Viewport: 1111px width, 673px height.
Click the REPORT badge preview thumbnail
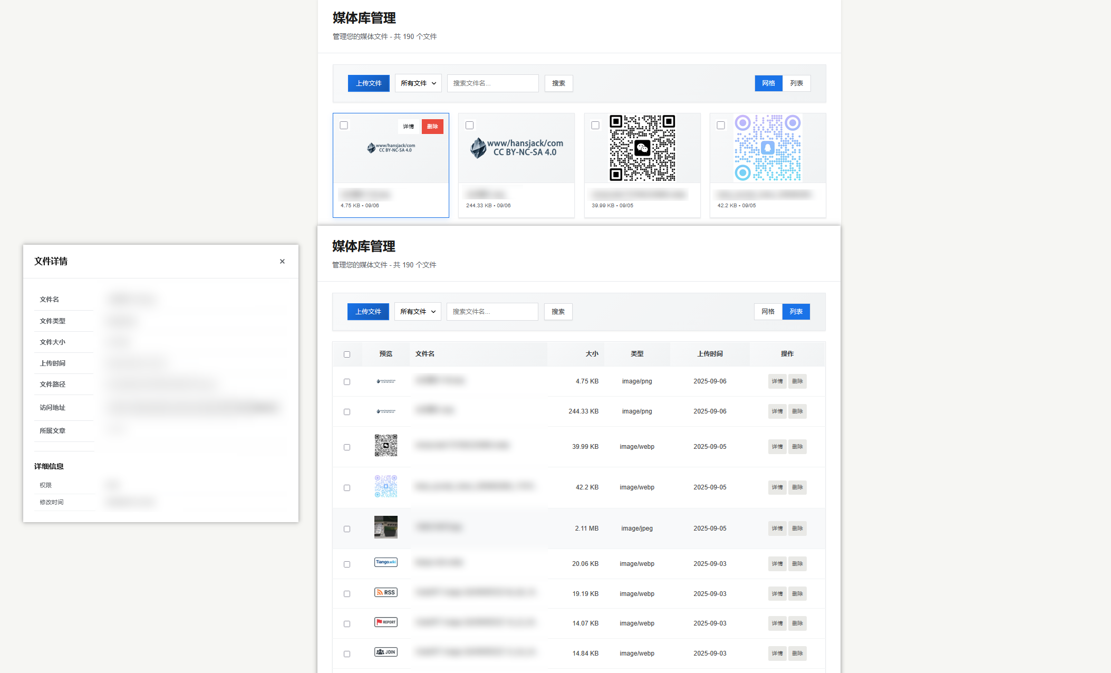pyautogui.click(x=385, y=622)
